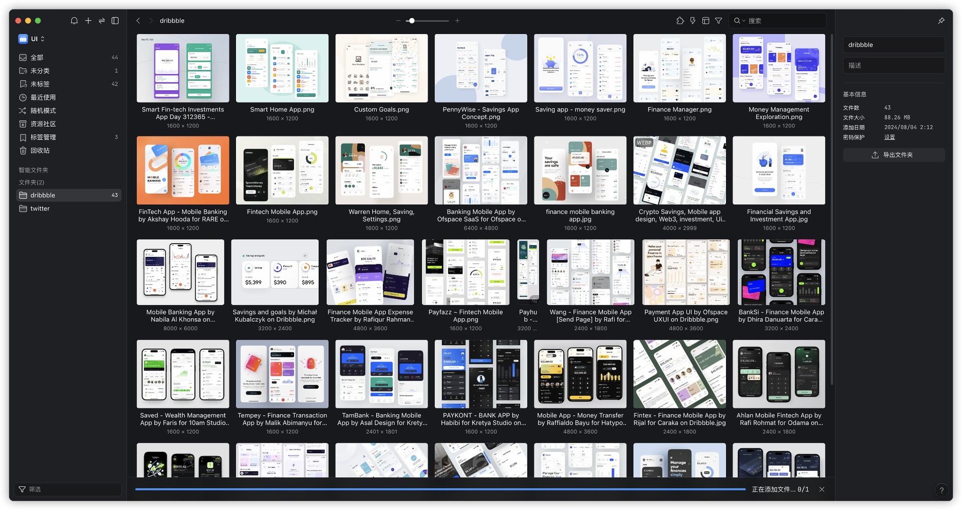Open the funnel filter in top toolbar
962x510 pixels.
point(718,21)
